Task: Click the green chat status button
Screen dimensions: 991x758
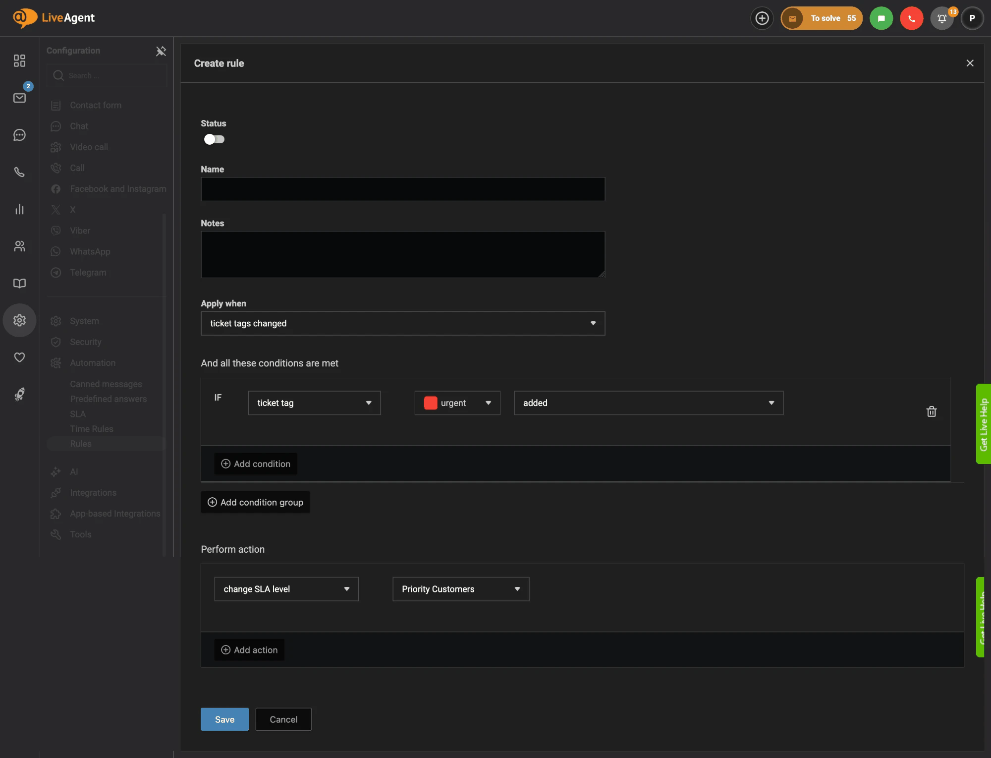Action: 881,18
